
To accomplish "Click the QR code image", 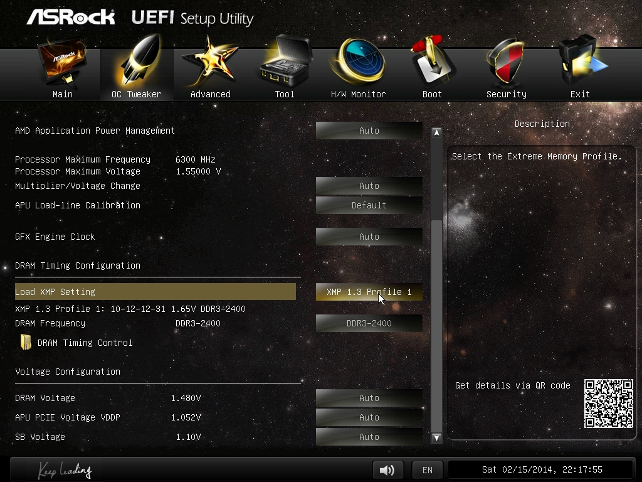I will click(x=608, y=404).
